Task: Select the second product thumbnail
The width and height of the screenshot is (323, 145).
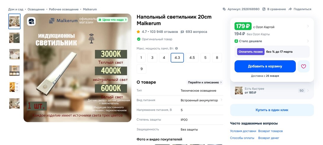Action: click(15, 38)
